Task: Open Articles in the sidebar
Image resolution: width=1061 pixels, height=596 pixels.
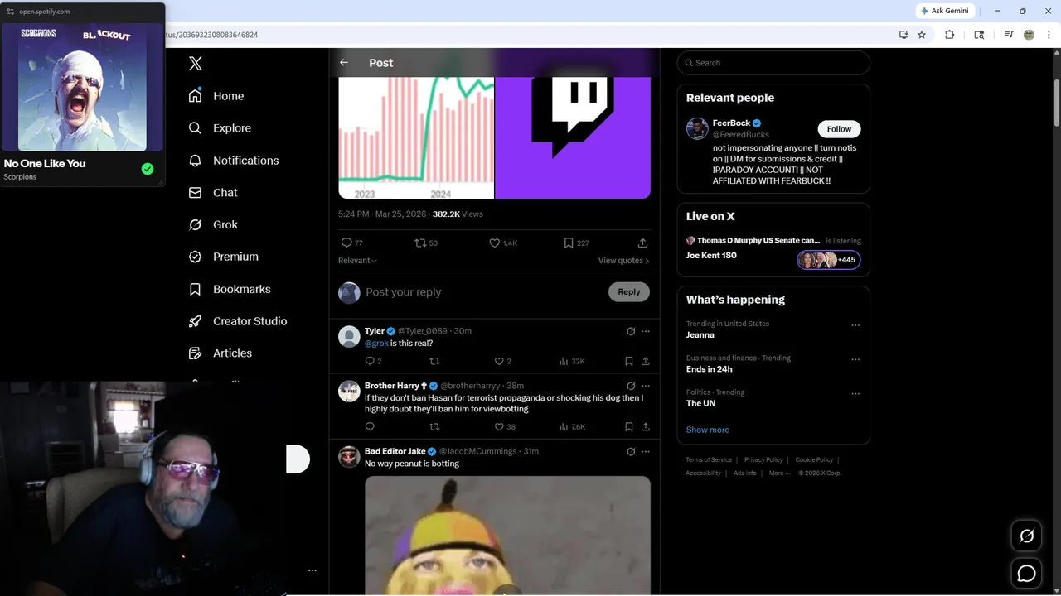Action: 220,353
